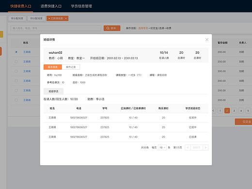Image resolution: width=252 pixels, height=189 pixels.
Task: Click the 姓名 column header in the dialog table
Action: [52, 109]
